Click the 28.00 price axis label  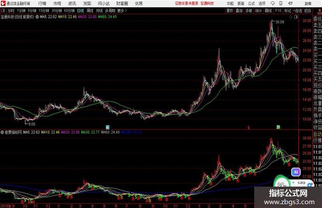pyautogui.click(x=307, y=31)
